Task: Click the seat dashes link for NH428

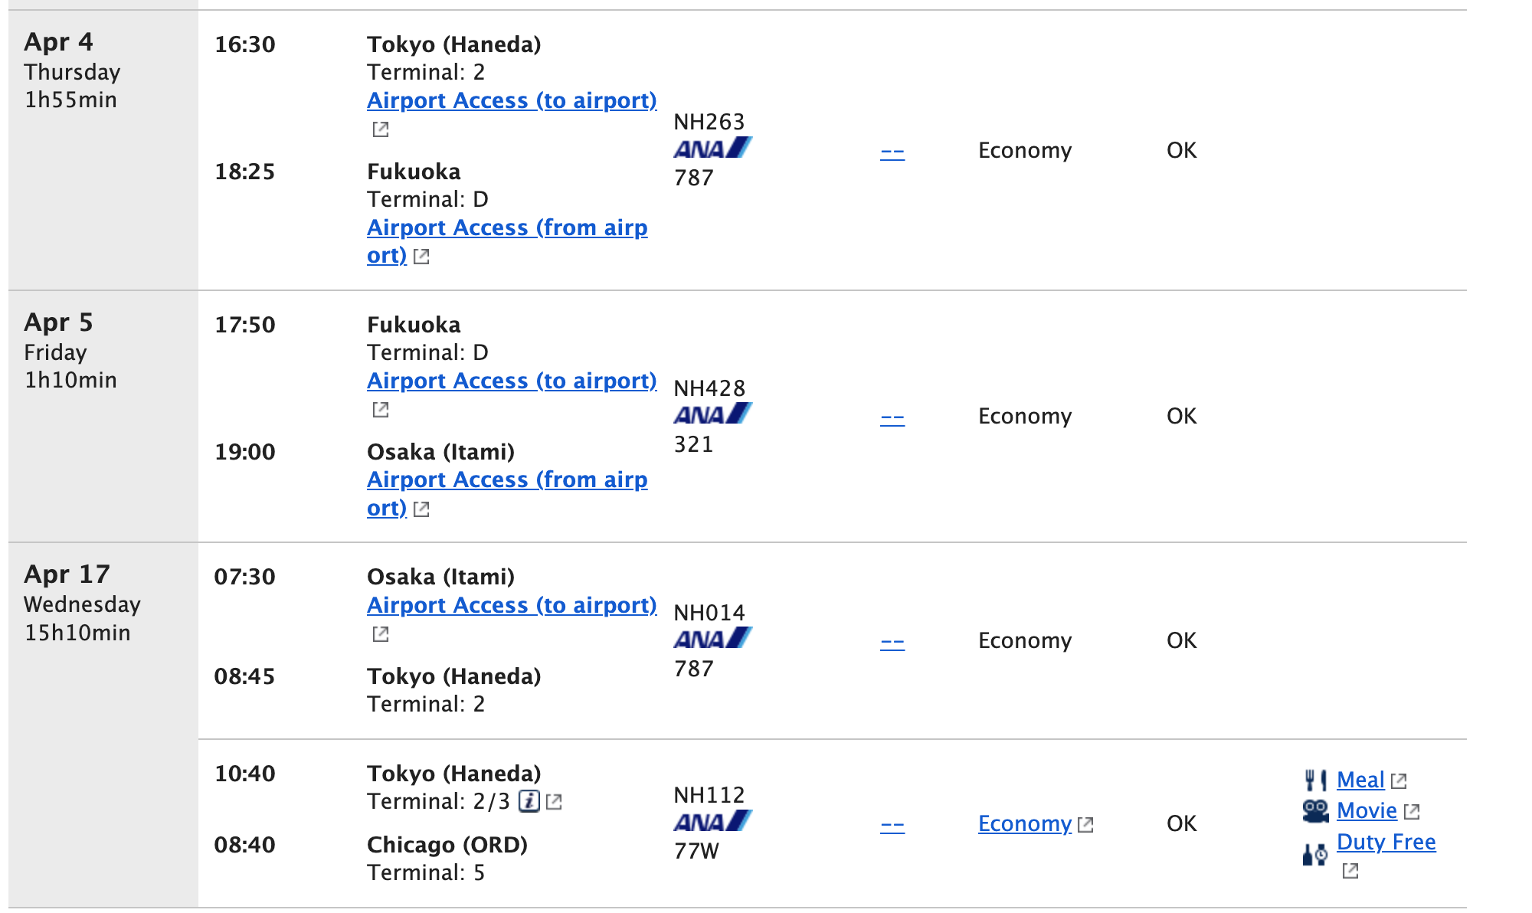Action: [x=892, y=417]
